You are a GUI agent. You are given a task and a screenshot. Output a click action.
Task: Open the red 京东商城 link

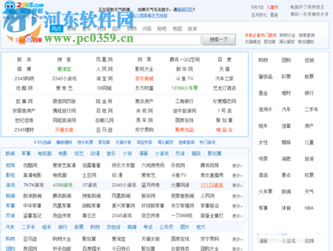(145, 79)
